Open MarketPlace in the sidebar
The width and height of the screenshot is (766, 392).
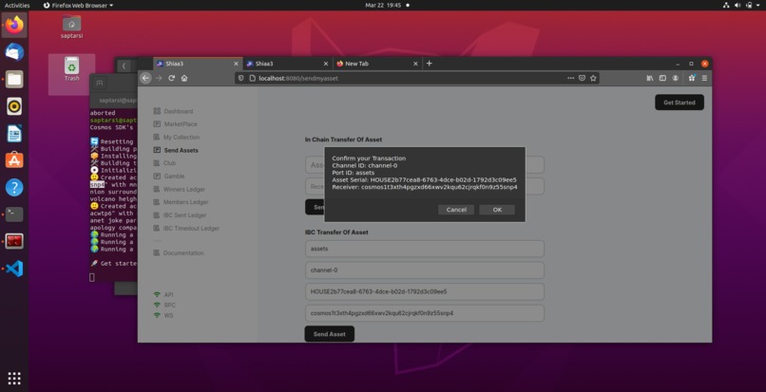(x=181, y=124)
